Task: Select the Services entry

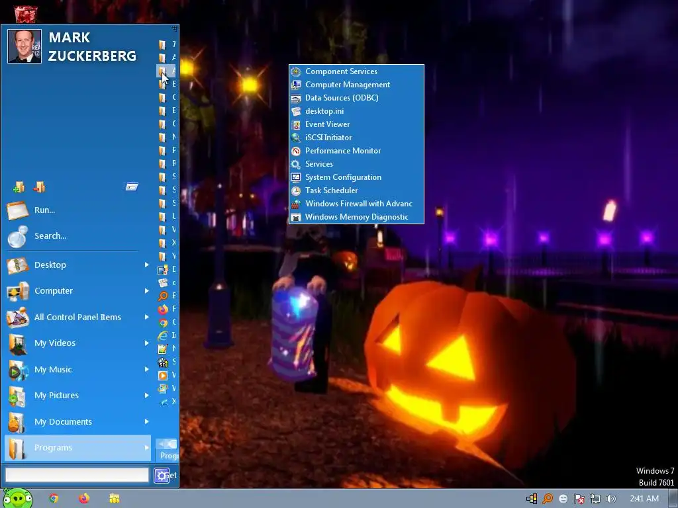Action: (x=356, y=164)
